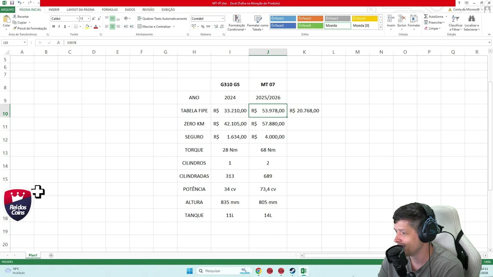
Task: Click the Insert function fx icon
Action: [59, 43]
